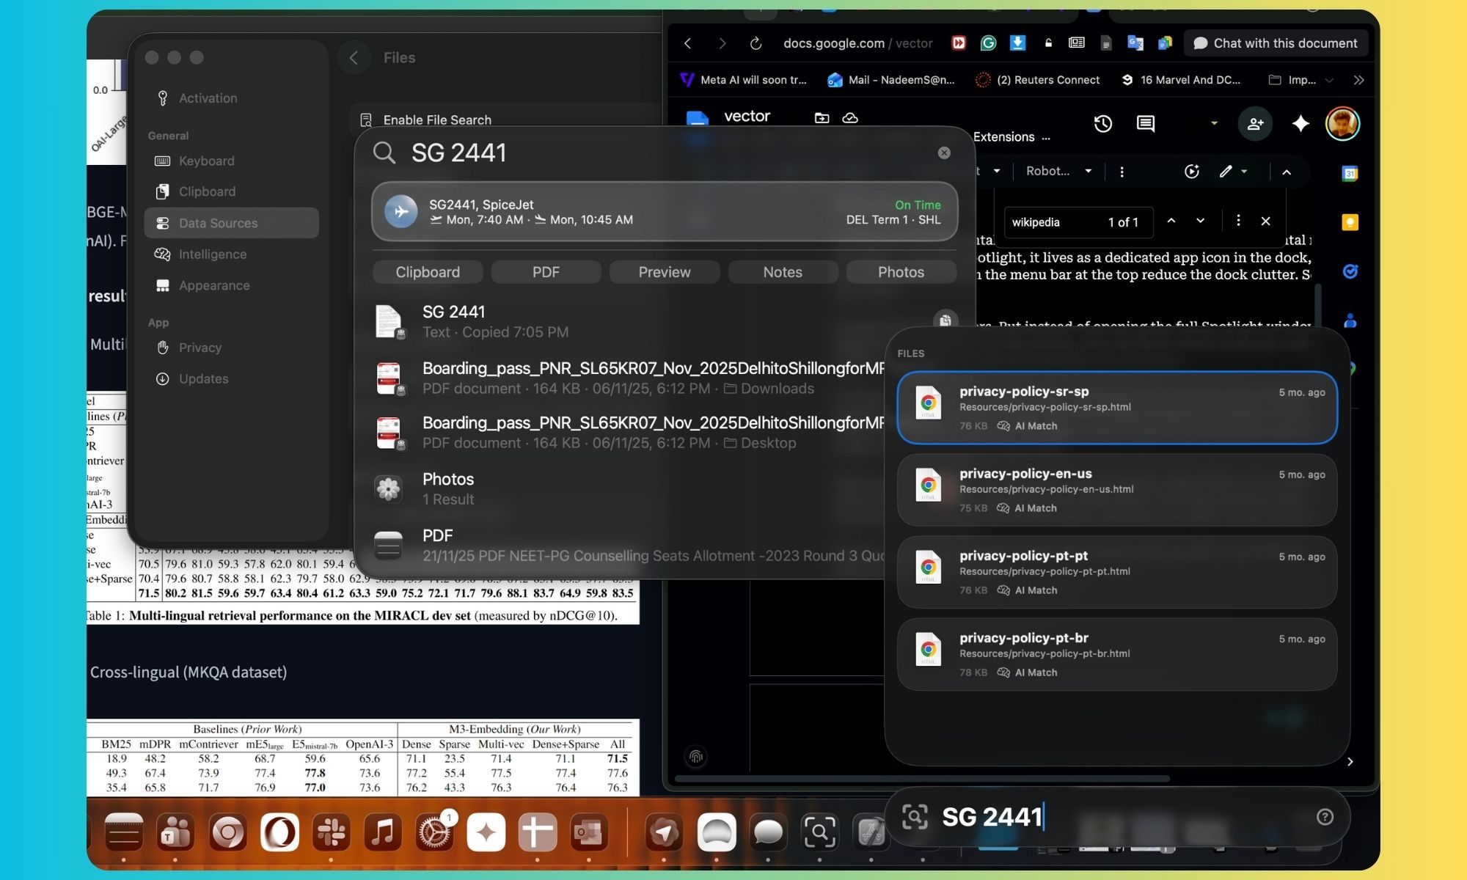Open version history in Google Docs
The image size is (1467, 880).
click(x=1103, y=124)
